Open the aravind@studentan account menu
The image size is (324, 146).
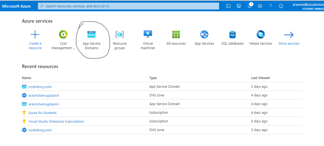point(308,6)
